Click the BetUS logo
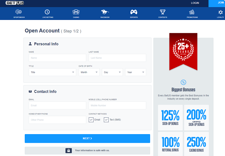The height and width of the screenshot is (156, 225). (14, 3)
